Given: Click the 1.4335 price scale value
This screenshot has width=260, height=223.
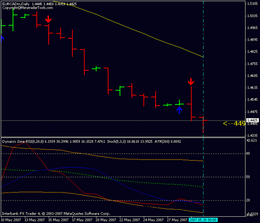Looking at the screenshot, I should pyautogui.click(x=253, y=136).
